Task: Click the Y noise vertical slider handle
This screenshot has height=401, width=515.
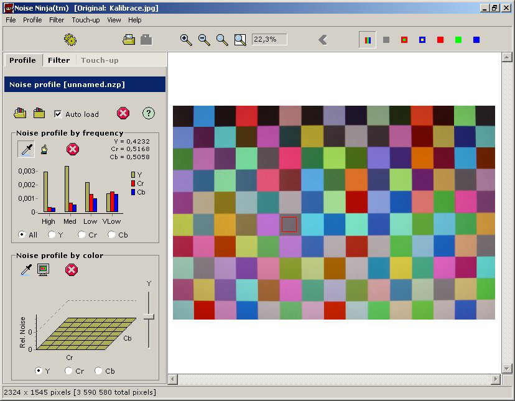Action: click(149, 316)
